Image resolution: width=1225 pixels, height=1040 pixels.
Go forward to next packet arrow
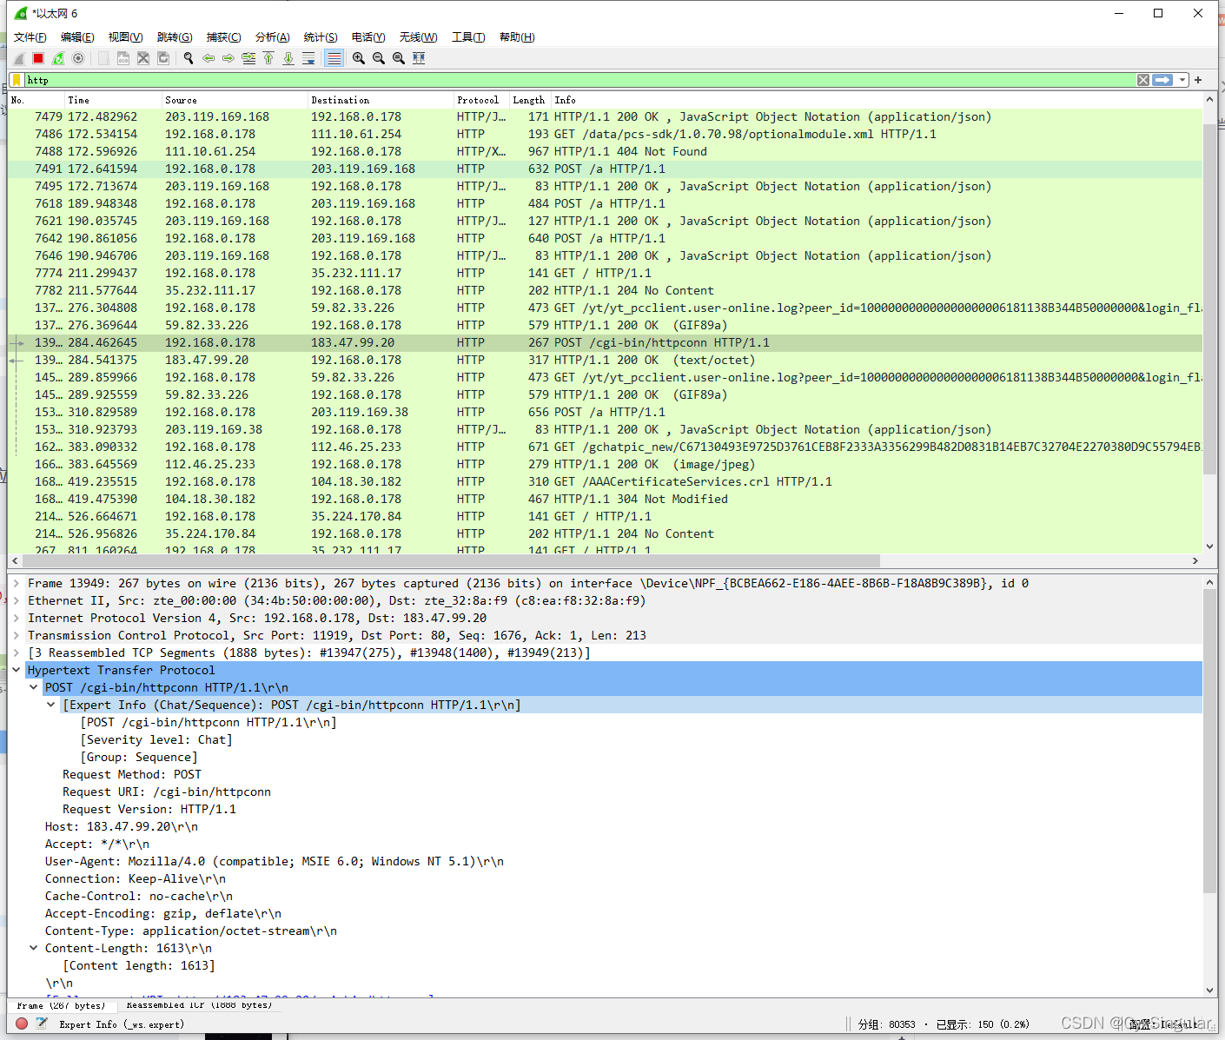pyautogui.click(x=228, y=58)
